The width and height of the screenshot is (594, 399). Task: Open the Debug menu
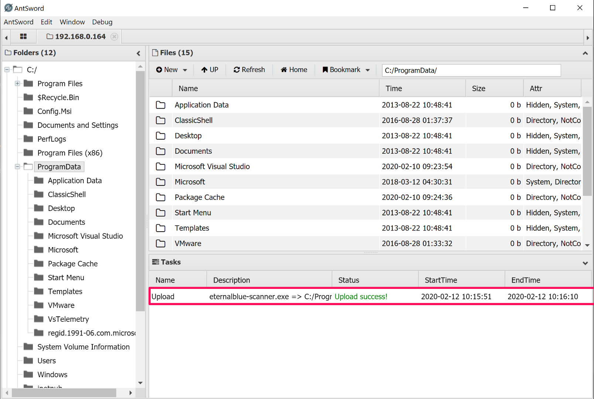(x=102, y=22)
